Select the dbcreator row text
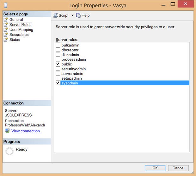Viewport: 196px width, 176px height. [70, 50]
